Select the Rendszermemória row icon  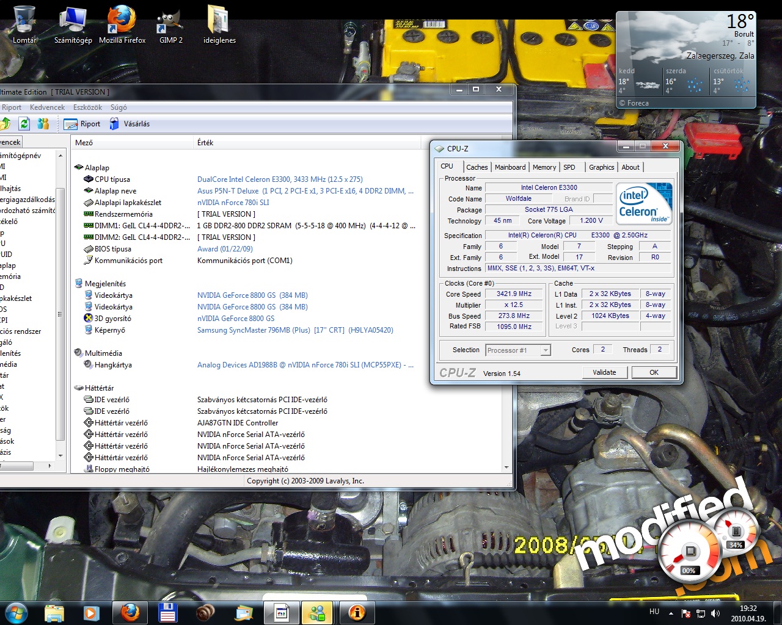89,214
